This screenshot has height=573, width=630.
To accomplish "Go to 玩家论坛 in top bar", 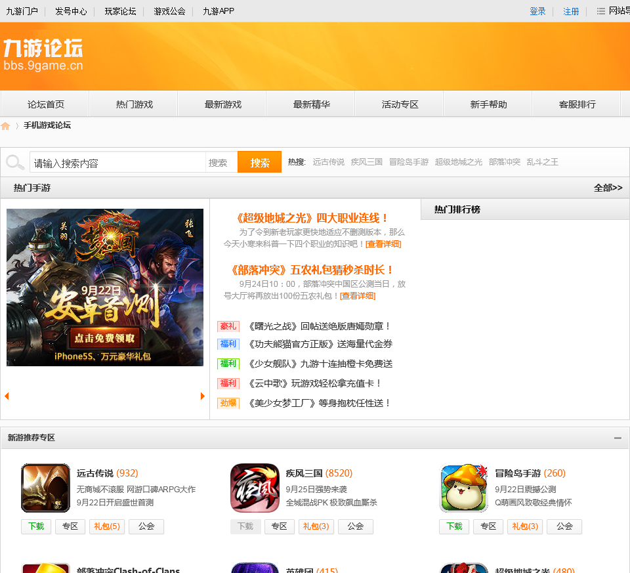I will coord(120,11).
